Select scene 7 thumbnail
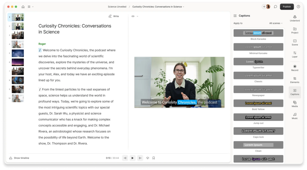Image resolution: width=307 pixels, height=170 pixels. point(18,71)
